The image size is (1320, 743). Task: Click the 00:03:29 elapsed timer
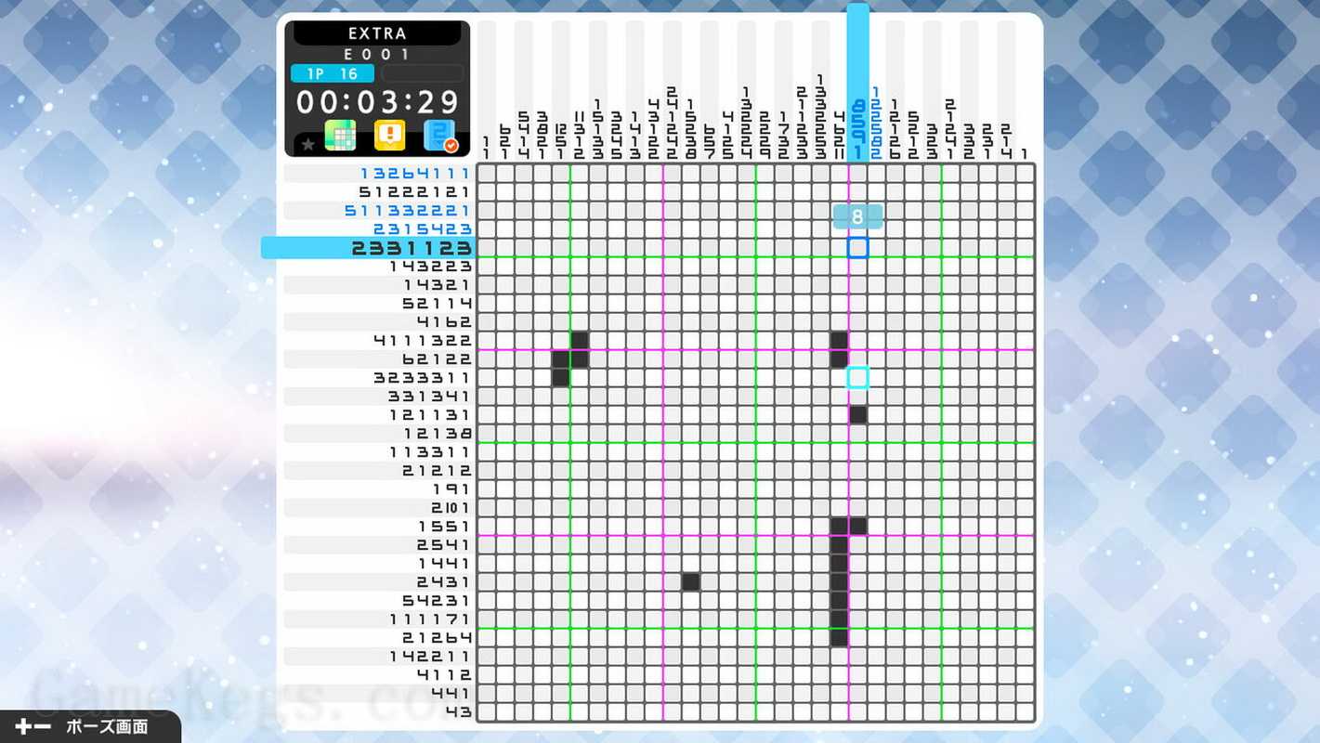[x=377, y=101]
